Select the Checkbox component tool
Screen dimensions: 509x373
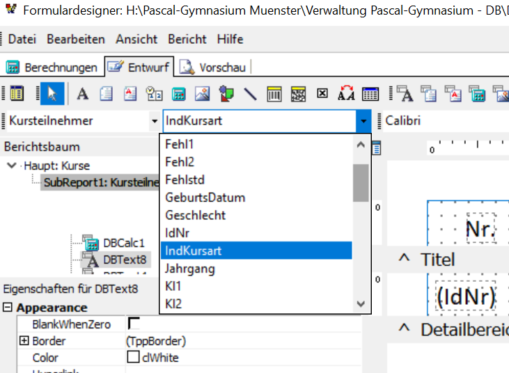click(x=322, y=93)
